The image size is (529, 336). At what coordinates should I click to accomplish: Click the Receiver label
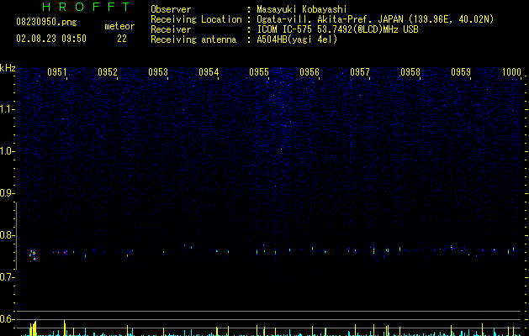(x=171, y=29)
